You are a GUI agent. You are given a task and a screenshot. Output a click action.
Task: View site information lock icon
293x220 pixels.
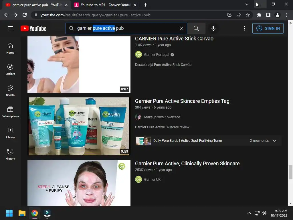36,15
